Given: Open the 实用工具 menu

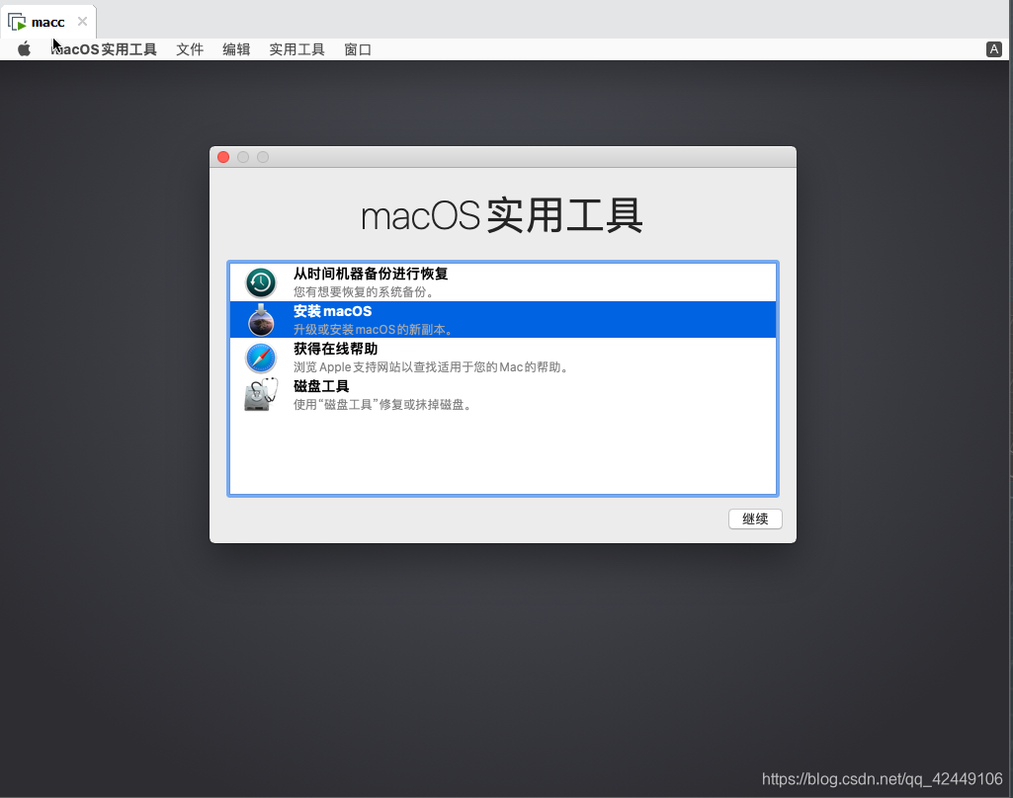Looking at the screenshot, I should (x=296, y=49).
